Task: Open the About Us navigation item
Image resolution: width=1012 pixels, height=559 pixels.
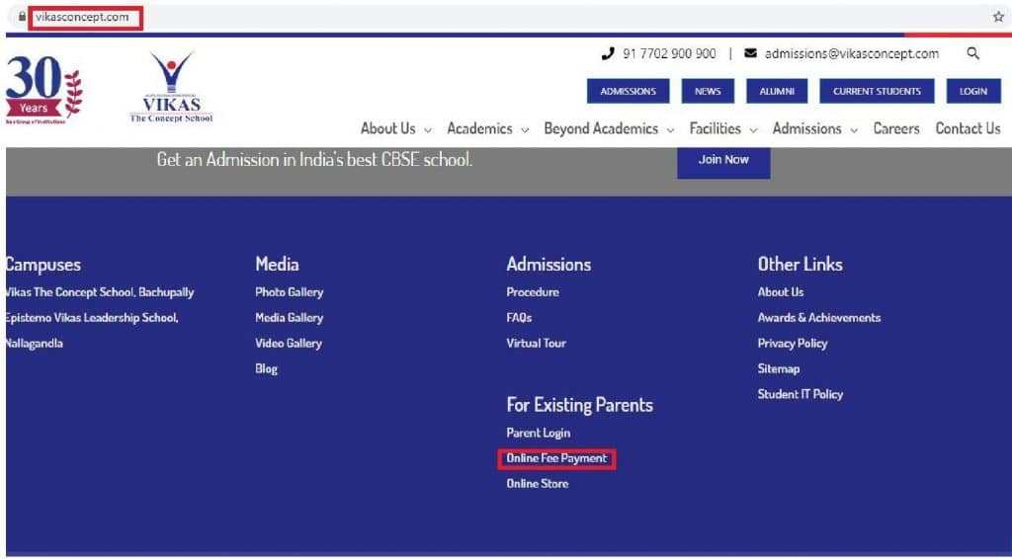Action: 387,128
